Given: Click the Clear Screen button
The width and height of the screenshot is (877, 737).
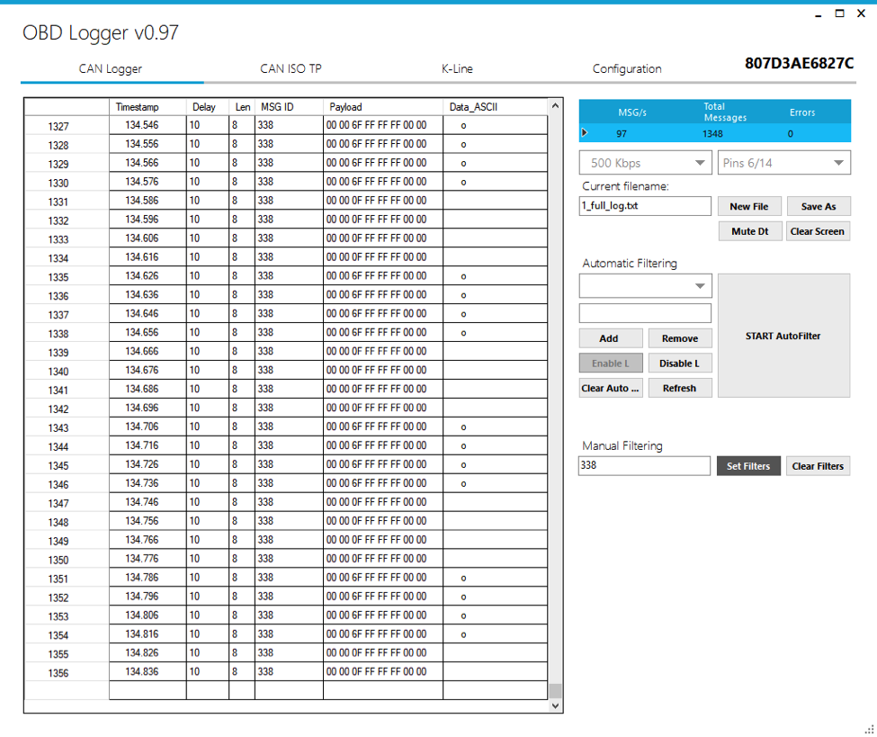Looking at the screenshot, I should tap(817, 231).
